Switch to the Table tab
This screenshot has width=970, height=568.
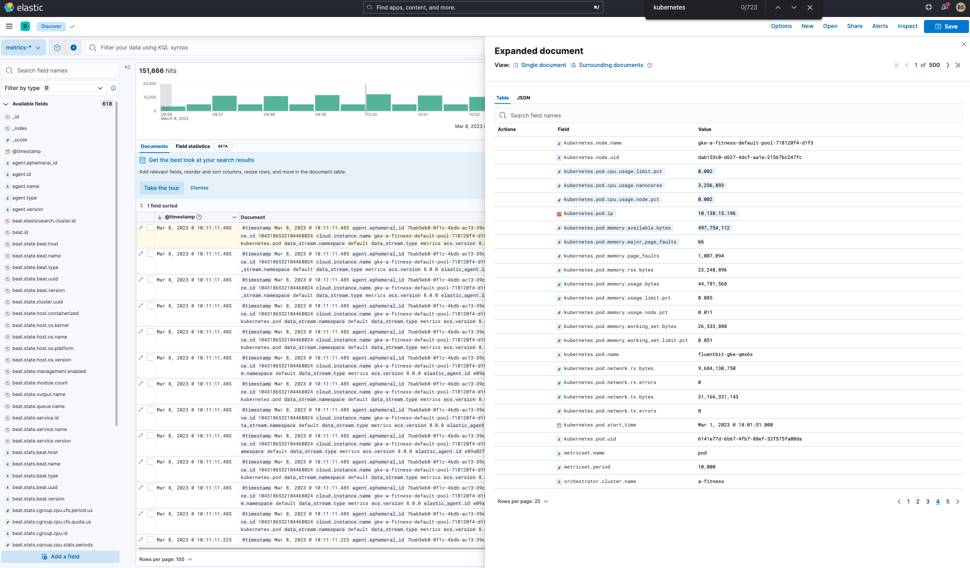[502, 98]
